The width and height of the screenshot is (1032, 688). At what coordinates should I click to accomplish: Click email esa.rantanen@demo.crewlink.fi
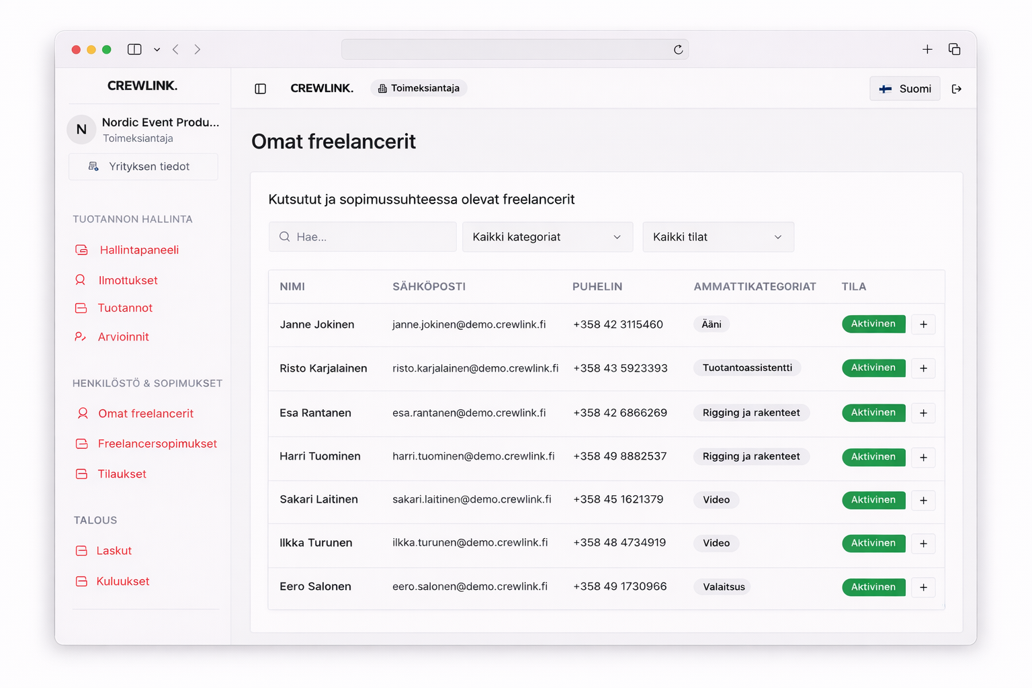[469, 413]
